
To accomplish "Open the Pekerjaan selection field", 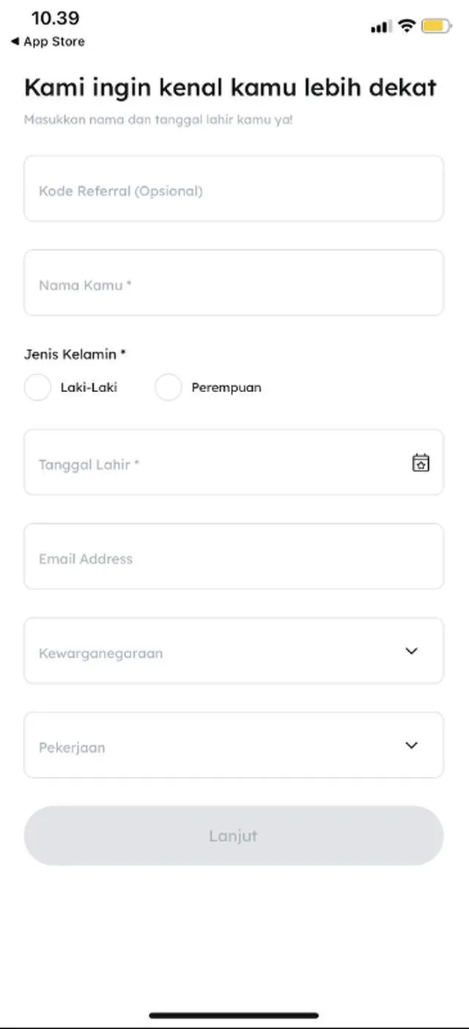I will (x=220, y=745).
